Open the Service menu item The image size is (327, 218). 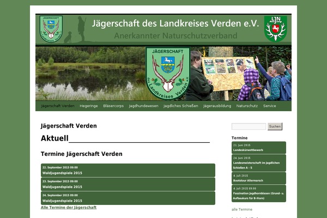point(269,106)
